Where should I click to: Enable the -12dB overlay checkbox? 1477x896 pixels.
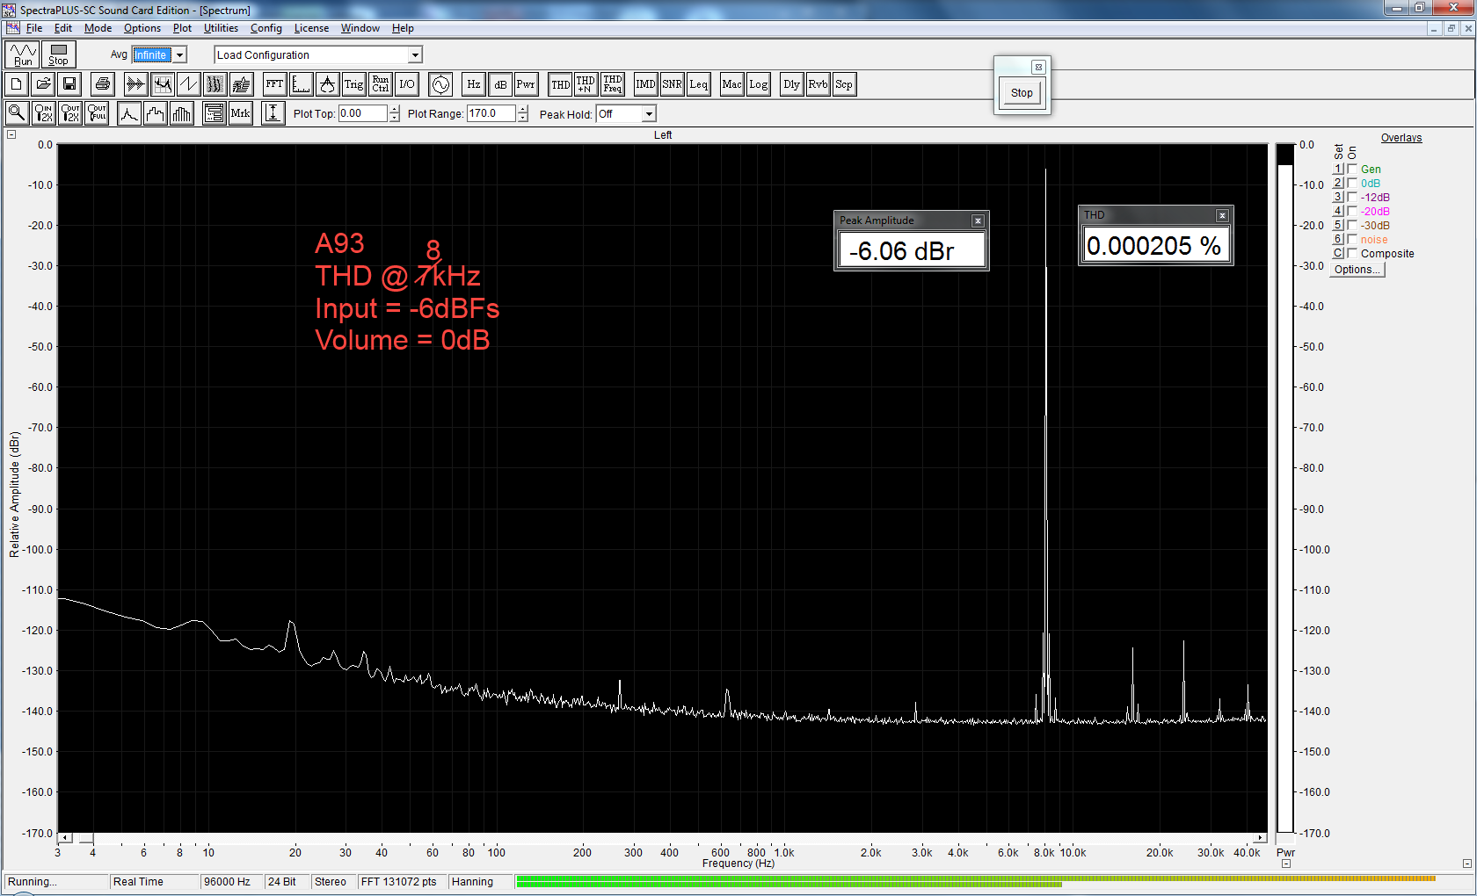pyautogui.click(x=1352, y=197)
